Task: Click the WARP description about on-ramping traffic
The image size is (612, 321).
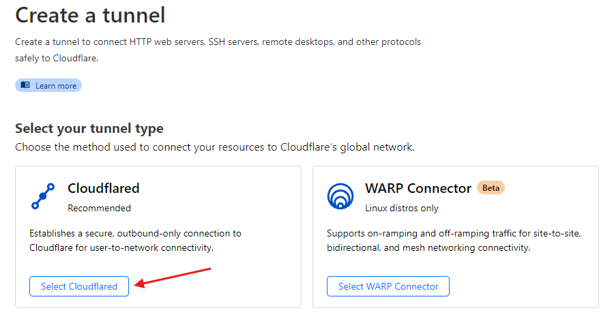Action: pyautogui.click(x=454, y=241)
